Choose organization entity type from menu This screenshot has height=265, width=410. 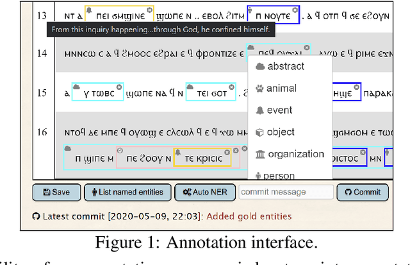click(x=290, y=154)
